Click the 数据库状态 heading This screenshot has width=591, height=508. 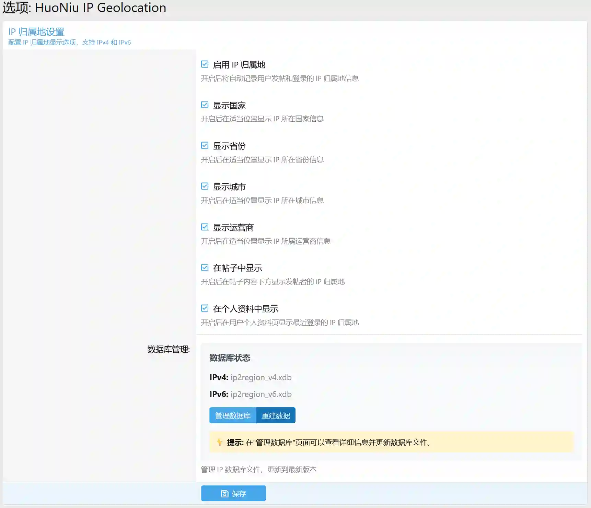230,358
